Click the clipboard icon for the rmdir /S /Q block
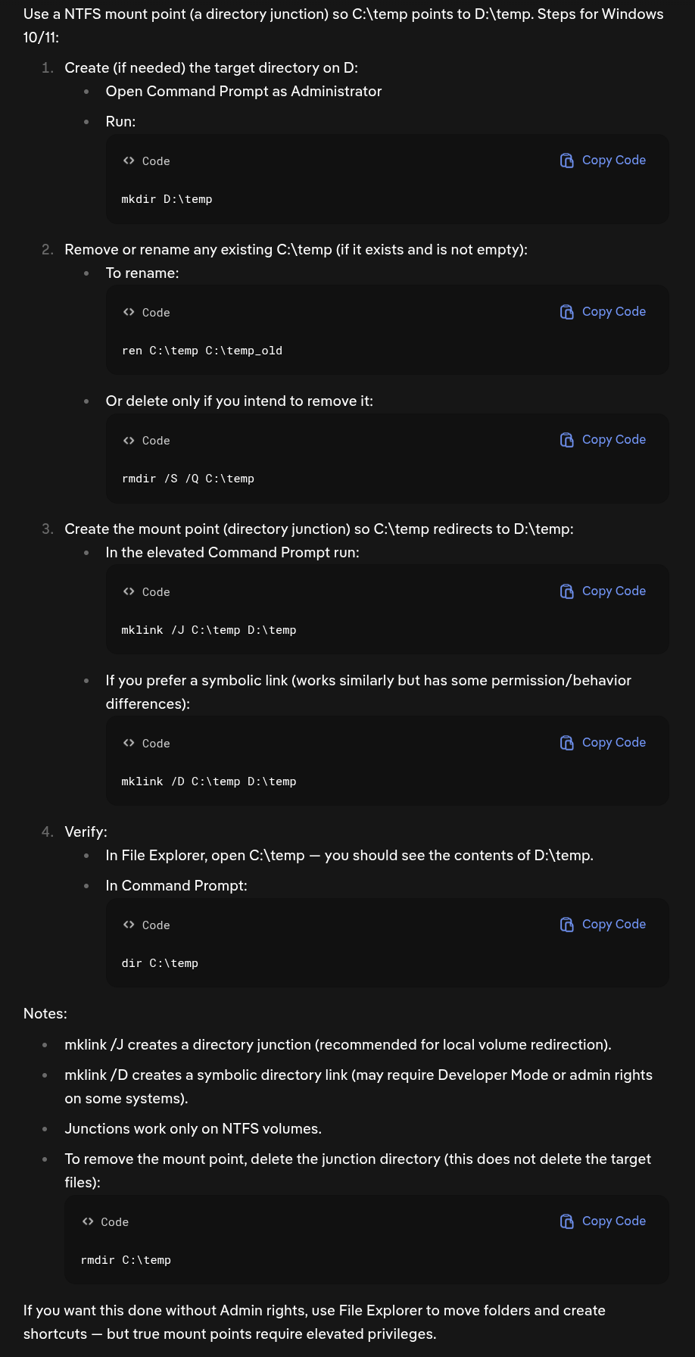 pos(566,440)
